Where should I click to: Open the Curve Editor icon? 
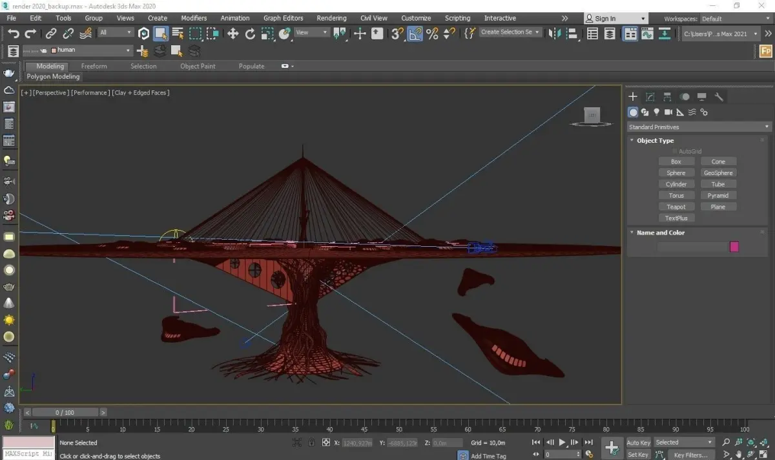pyautogui.click(x=647, y=34)
